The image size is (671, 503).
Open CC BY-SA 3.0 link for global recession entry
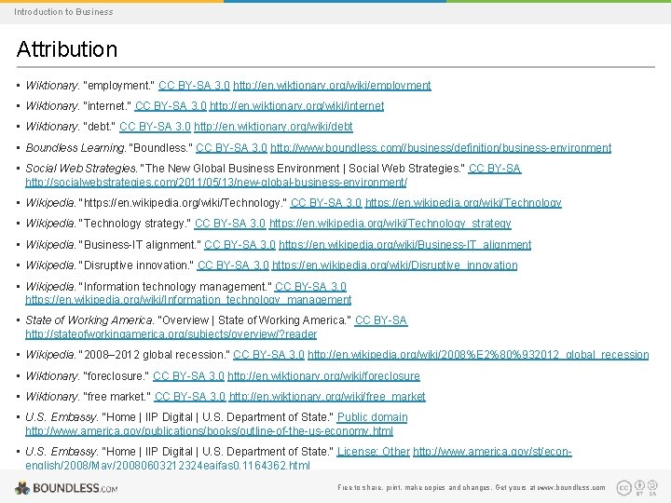tap(268, 355)
